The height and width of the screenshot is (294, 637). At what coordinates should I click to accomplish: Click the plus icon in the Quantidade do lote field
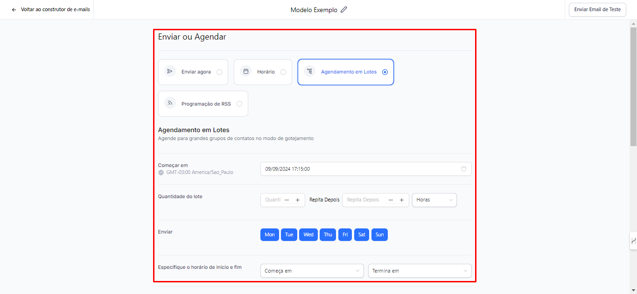point(298,200)
